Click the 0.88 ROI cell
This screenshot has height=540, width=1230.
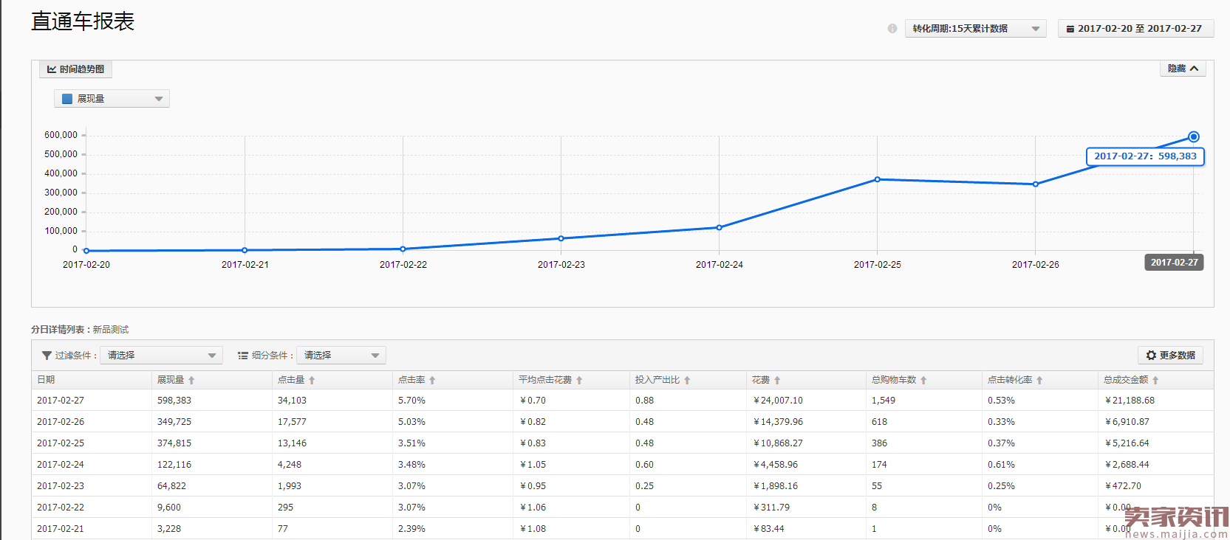click(x=644, y=401)
